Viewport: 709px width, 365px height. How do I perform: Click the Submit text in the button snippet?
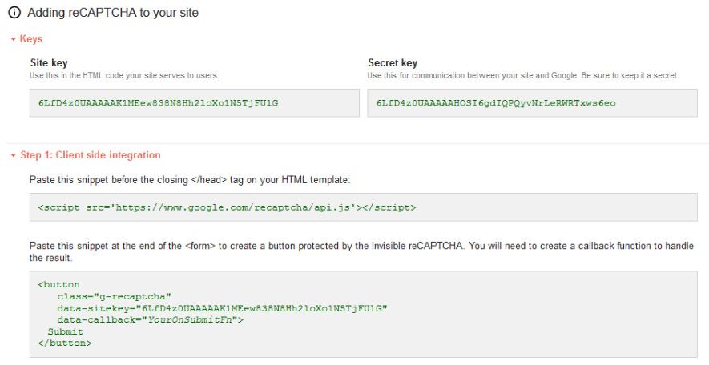(63, 331)
